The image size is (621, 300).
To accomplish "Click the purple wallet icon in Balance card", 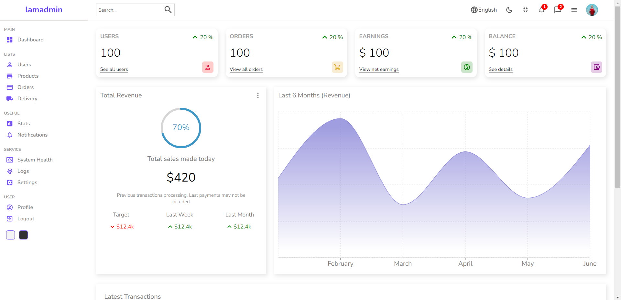I will click(x=596, y=67).
